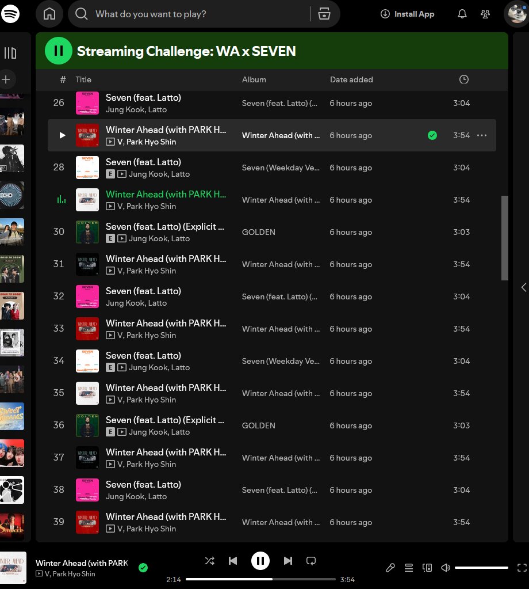Click the music video icon on track 35
Viewport: 529px width, 589px height.
110,400
